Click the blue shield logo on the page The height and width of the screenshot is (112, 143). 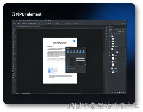pos(74,41)
